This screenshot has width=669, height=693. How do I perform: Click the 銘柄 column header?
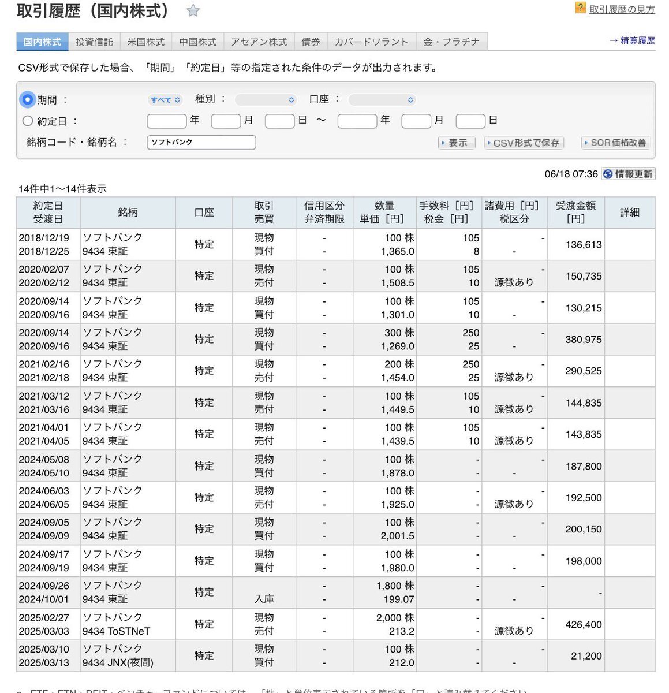pos(128,213)
